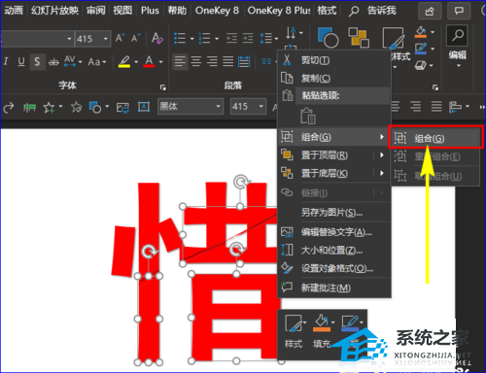The width and height of the screenshot is (486, 373).
Task: Open the 编辑 find magnifier button
Action: 457,35
